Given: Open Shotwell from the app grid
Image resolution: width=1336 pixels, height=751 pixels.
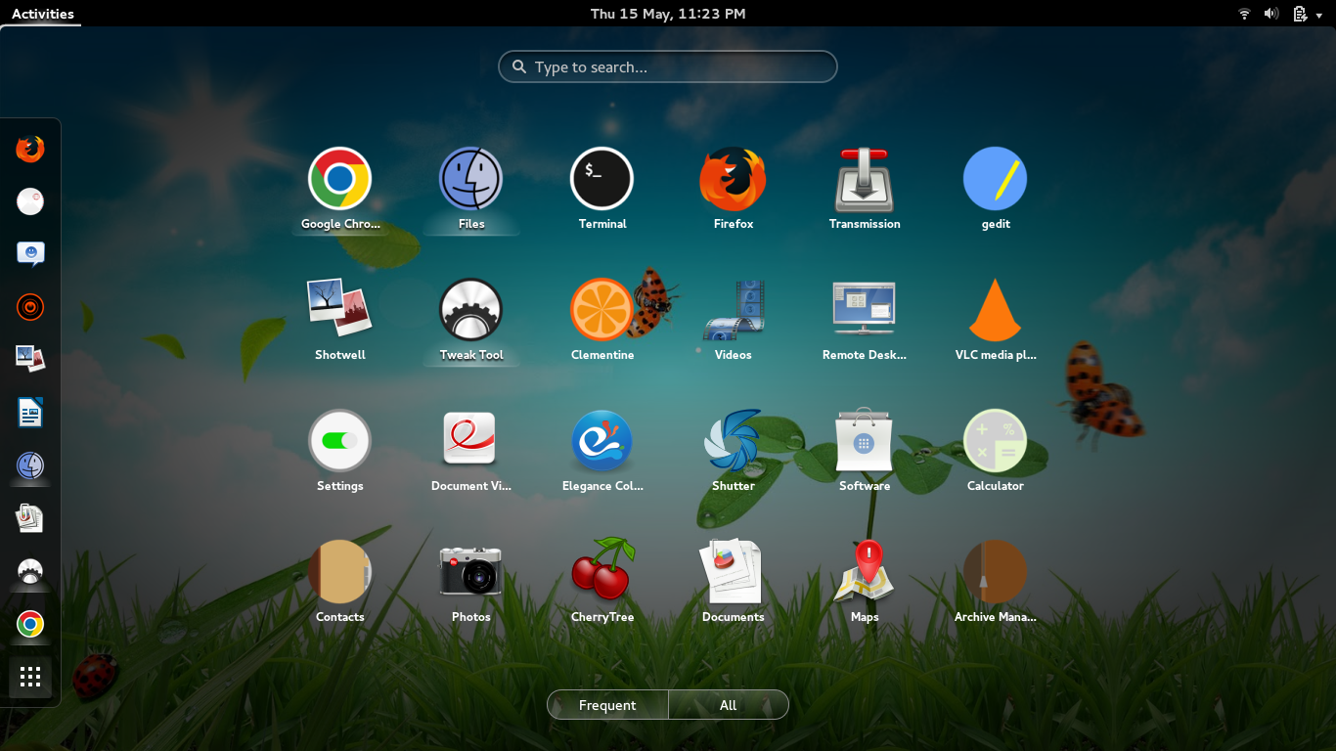Looking at the screenshot, I should pos(339,321).
